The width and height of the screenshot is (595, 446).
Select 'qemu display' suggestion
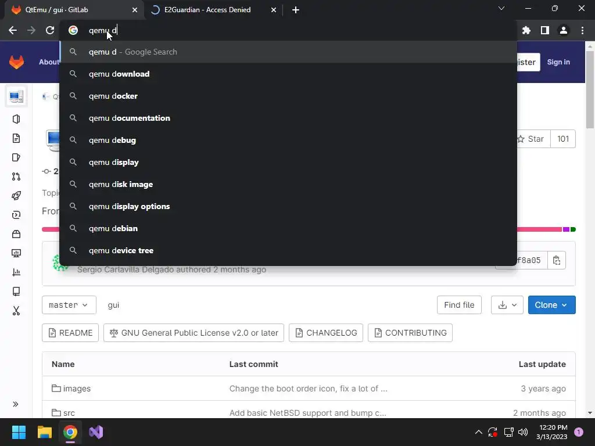[x=288, y=163]
